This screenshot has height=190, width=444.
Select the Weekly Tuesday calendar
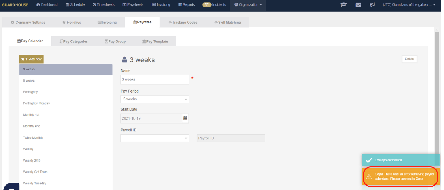click(x=66, y=183)
